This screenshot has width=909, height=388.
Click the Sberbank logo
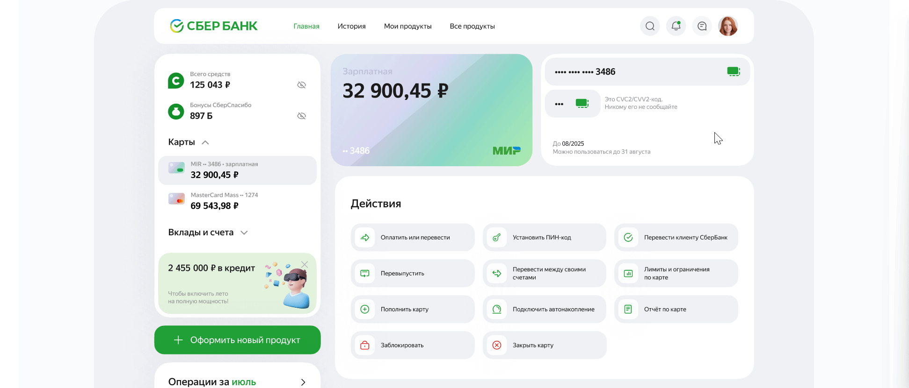pos(214,26)
